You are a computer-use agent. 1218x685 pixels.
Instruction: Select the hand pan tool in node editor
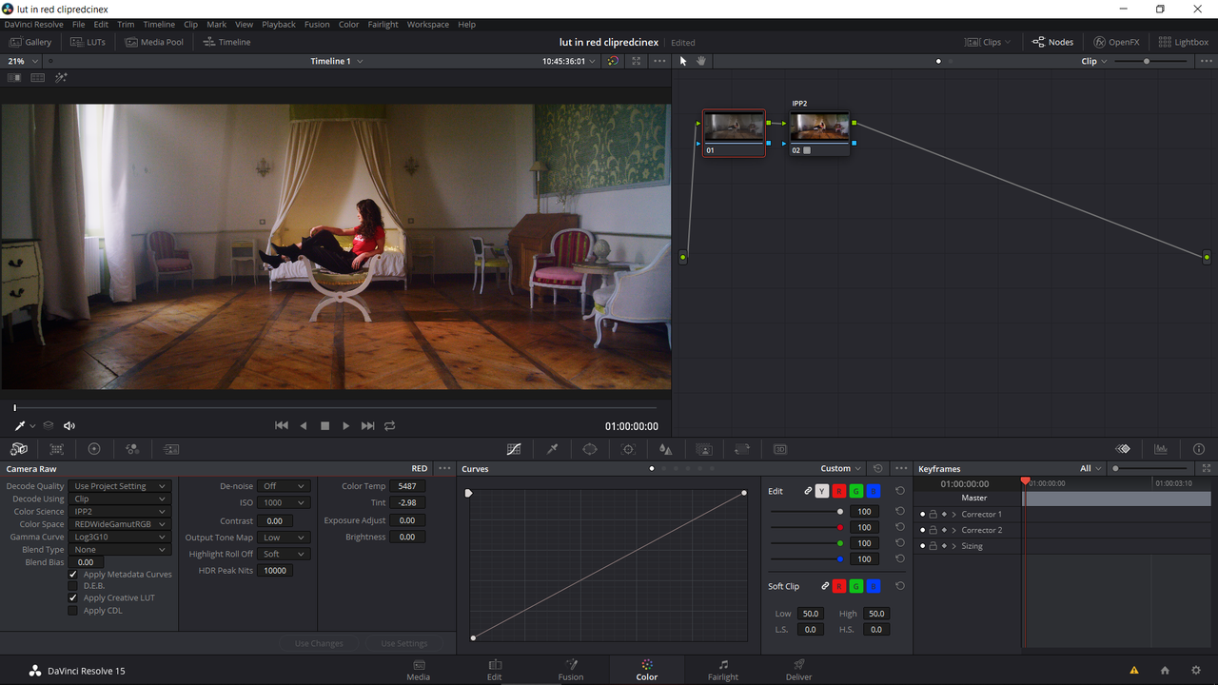coord(701,61)
